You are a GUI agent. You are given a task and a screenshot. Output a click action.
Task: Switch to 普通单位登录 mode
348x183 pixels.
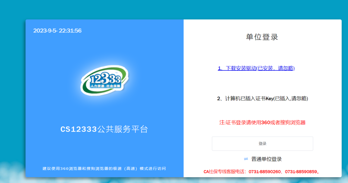pos(266,159)
